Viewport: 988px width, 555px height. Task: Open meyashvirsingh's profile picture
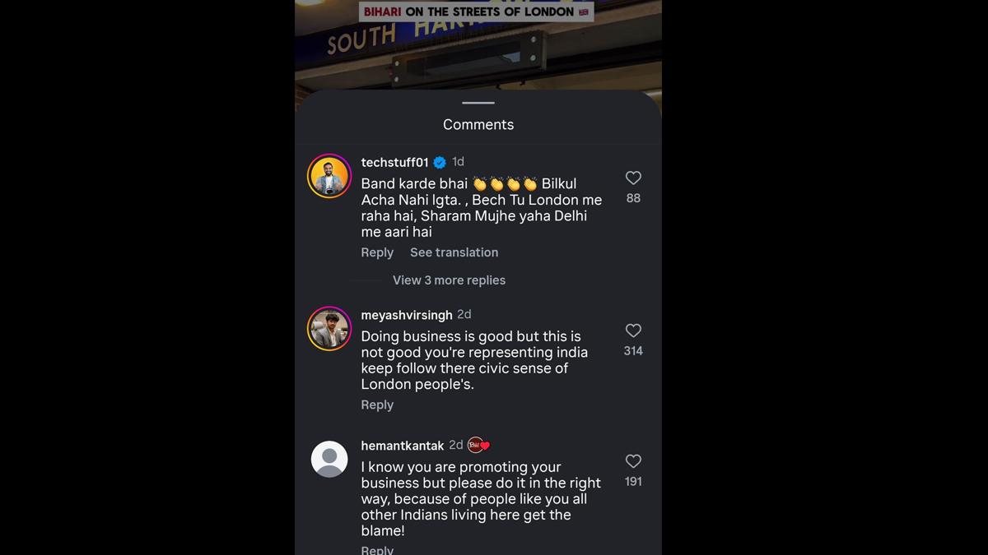coord(329,328)
